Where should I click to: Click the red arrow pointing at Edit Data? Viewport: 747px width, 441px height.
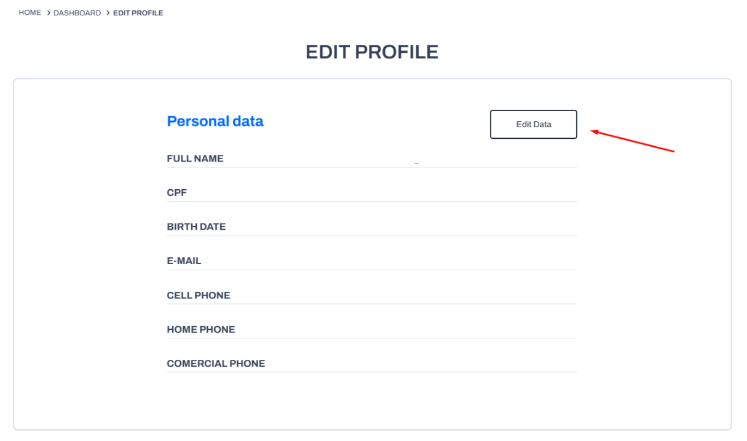click(x=633, y=141)
